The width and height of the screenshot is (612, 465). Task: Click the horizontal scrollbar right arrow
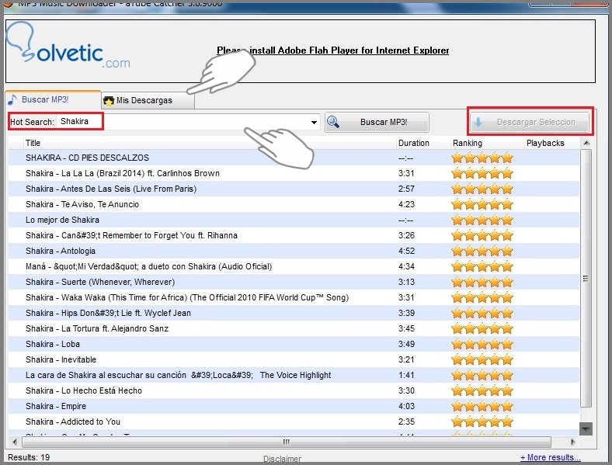pyautogui.click(x=572, y=442)
